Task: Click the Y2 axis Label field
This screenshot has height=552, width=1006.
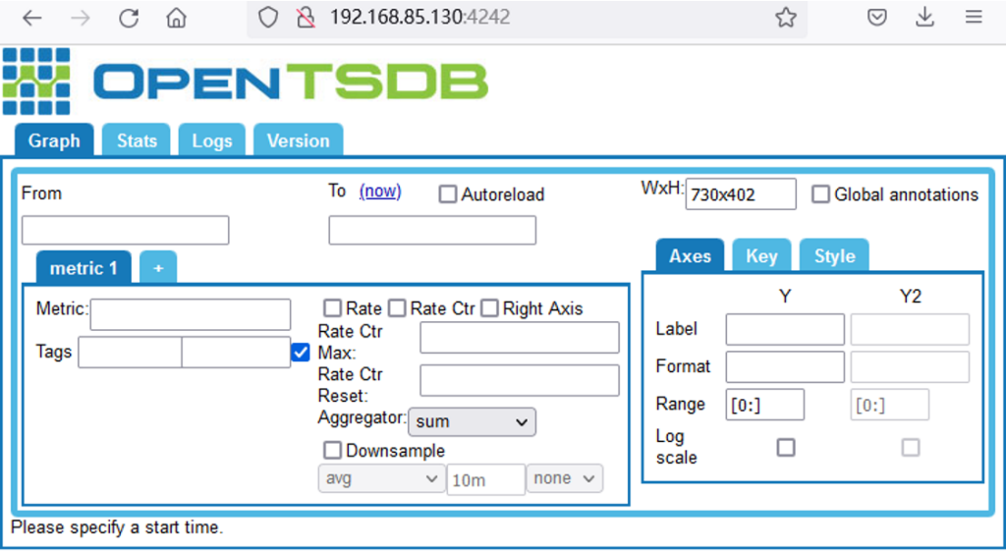Action: (910, 330)
